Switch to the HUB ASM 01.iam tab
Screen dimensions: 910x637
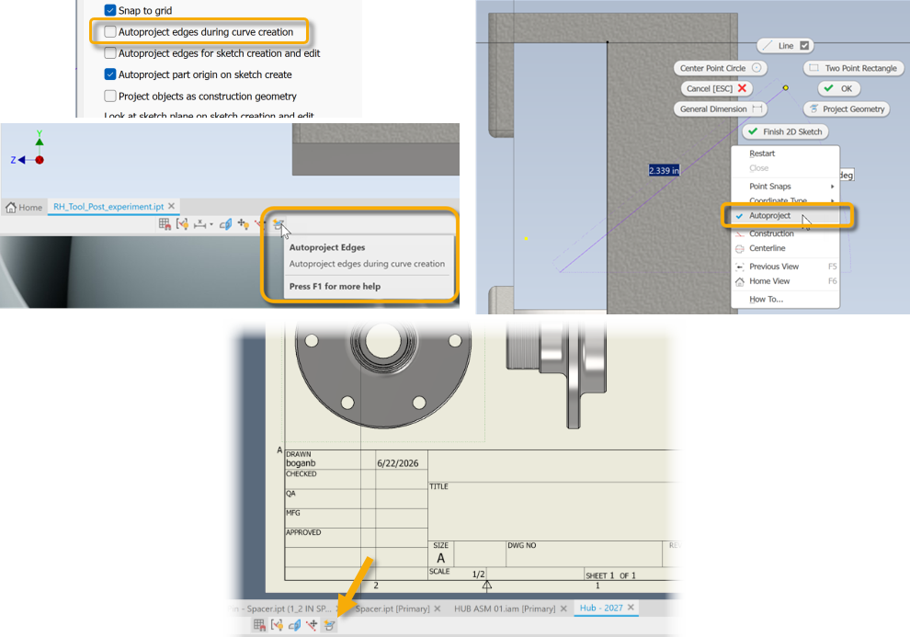coord(505,609)
